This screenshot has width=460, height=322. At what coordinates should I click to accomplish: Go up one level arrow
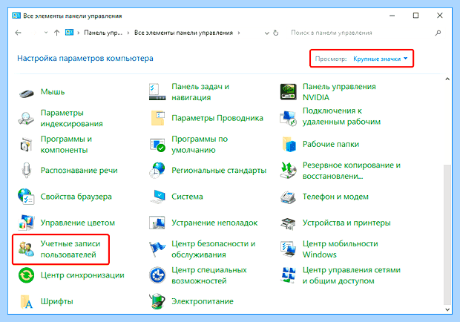(x=56, y=33)
